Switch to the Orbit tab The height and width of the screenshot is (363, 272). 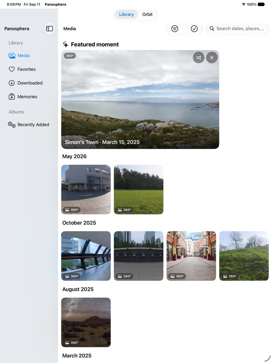tap(147, 15)
